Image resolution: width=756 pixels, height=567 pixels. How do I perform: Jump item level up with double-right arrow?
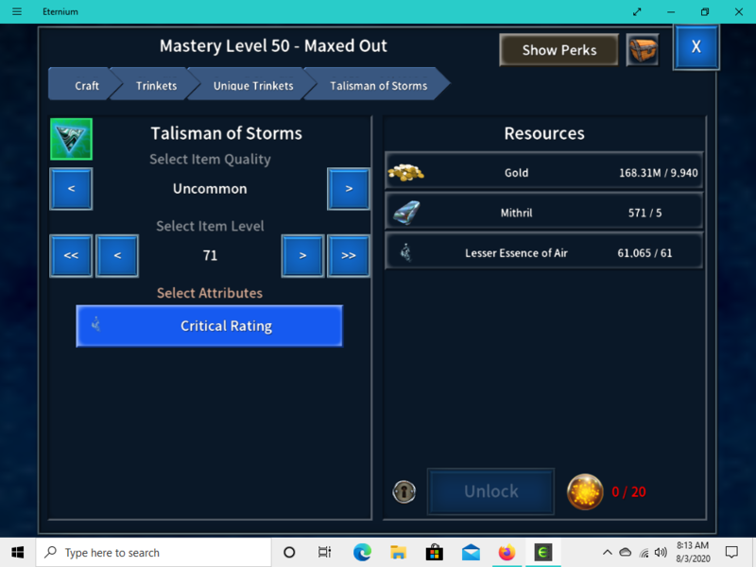coord(349,255)
